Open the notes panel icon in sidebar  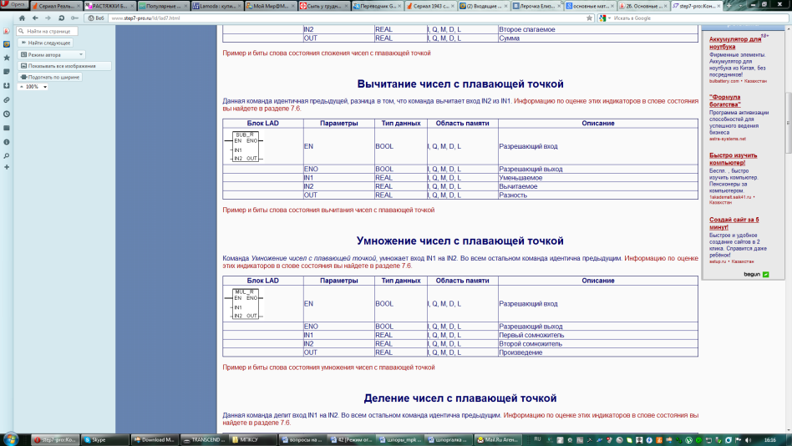[x=7, y=72]
